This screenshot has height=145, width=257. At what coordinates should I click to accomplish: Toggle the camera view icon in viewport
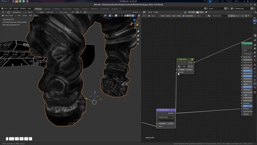coord(138,39)
